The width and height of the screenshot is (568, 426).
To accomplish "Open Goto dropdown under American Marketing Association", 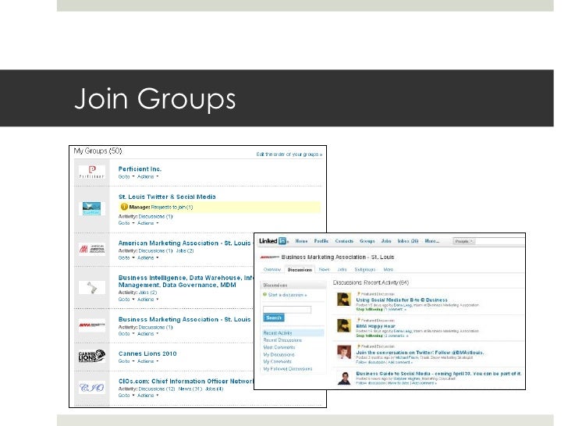I will (x=126, y=258).
